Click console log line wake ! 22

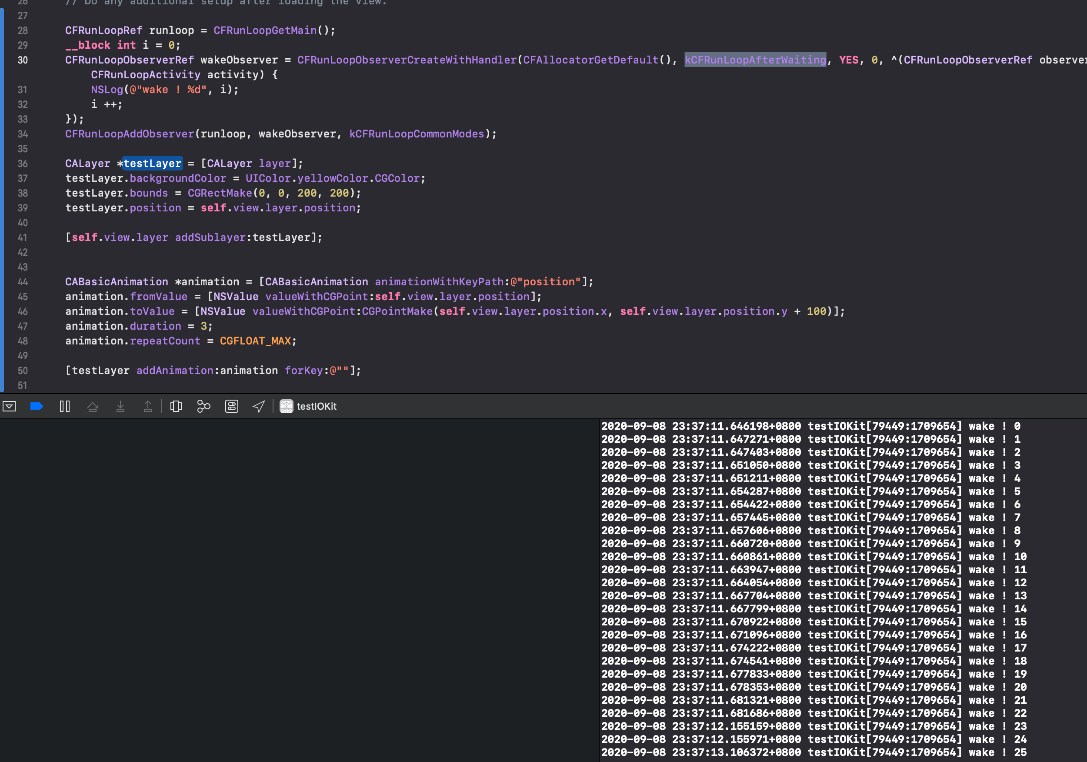[814, 713]
